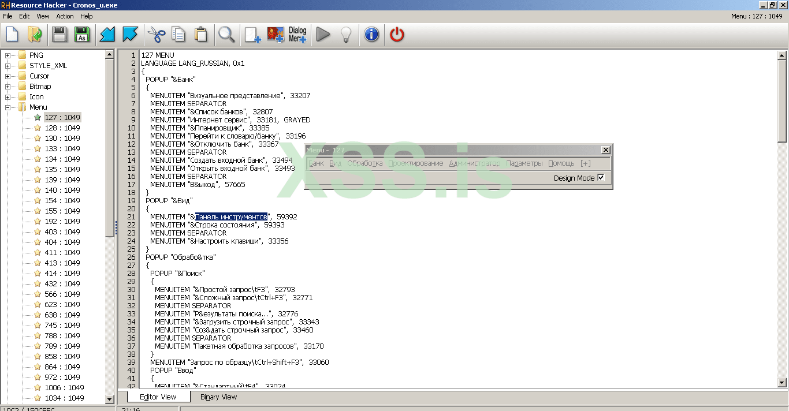Open the info About icon

pos(371,35)
